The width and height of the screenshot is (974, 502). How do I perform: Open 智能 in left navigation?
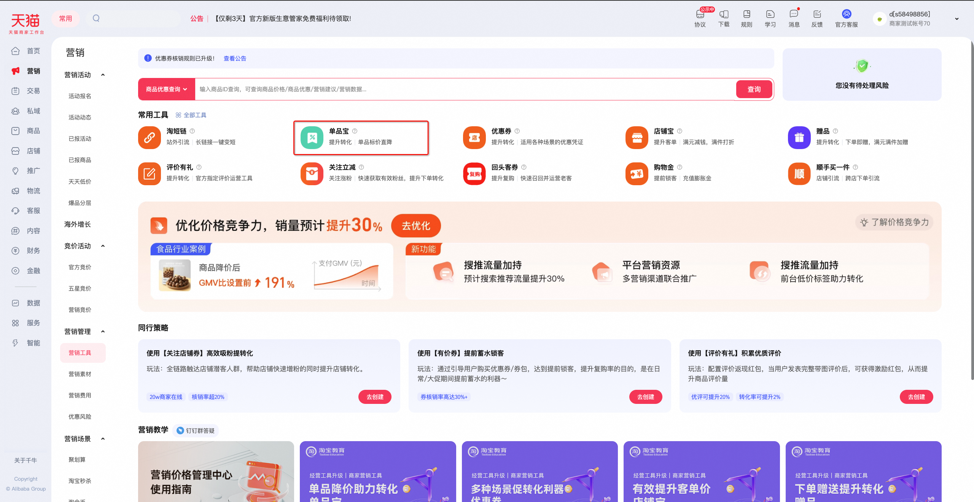[x=26, y=343]
